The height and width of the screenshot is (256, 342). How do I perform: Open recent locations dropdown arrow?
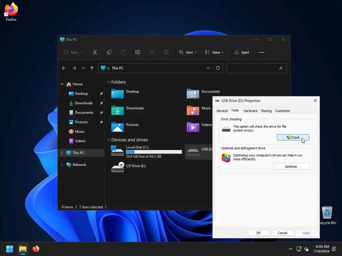(x=83, y=68)
